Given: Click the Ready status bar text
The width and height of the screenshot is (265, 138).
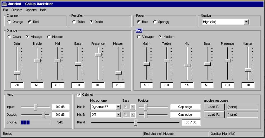Looking at the screenshot, I should (7, 134).
